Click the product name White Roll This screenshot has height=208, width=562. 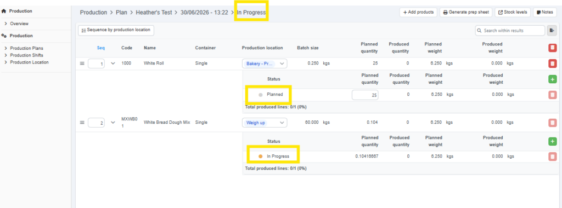154,63
